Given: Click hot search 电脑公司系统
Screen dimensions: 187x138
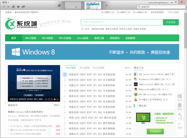Looking at the screenshot, I should (x=139, y=29).
